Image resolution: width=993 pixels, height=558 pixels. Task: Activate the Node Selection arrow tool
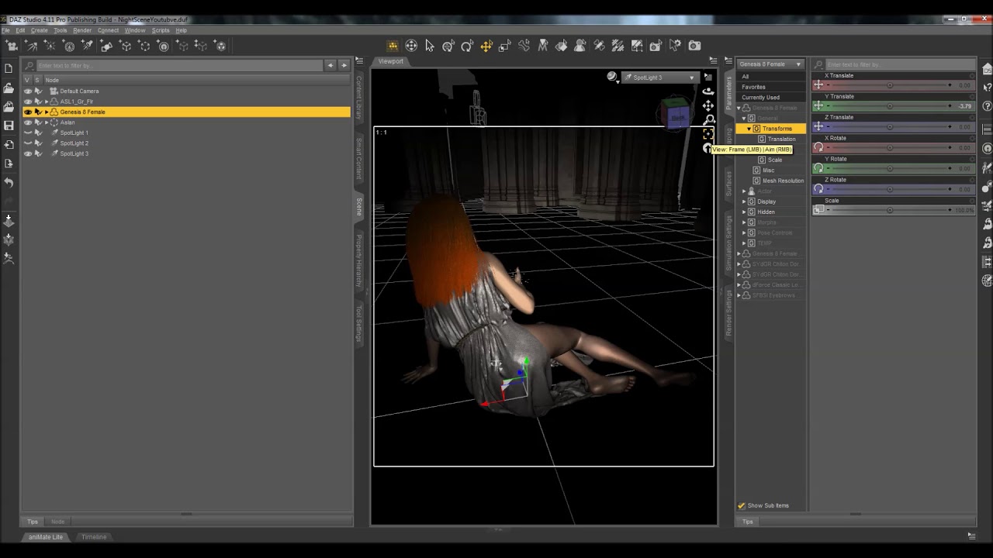click(x=430, y=46)
